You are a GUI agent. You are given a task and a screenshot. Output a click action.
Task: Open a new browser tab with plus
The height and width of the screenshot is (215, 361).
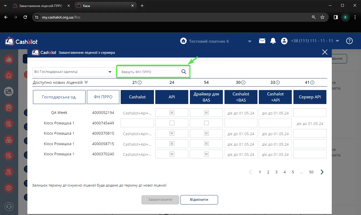tap(142, 6)
